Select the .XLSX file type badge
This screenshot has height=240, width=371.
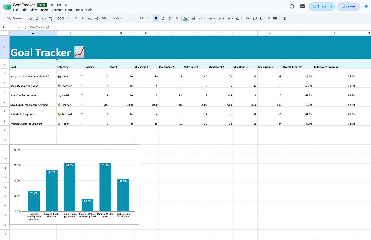(x=42, y=5)
